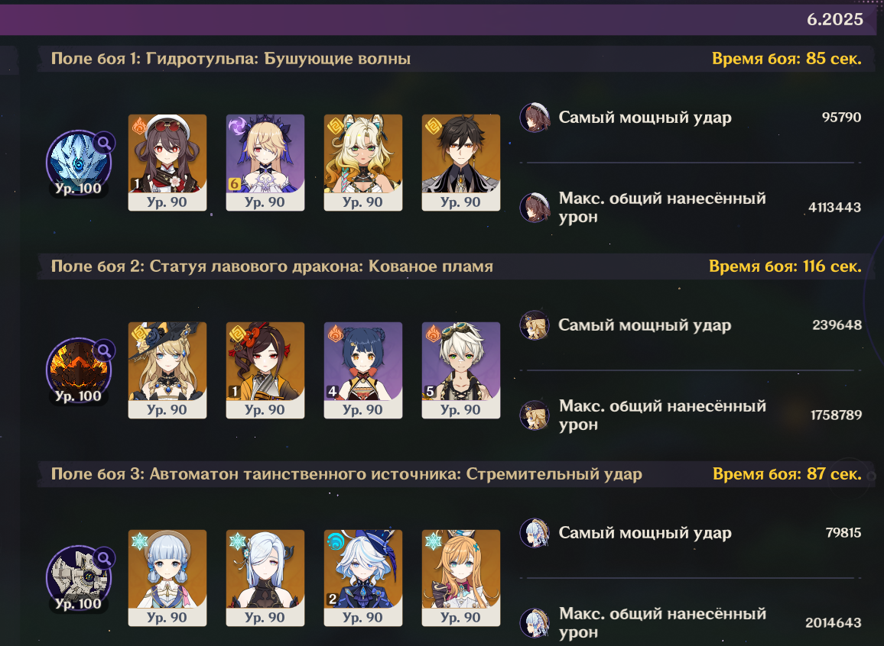Screen dimensions: 884x646
Task: Select the Ayaka character card in battlefield 3
Action: [167, 578]
